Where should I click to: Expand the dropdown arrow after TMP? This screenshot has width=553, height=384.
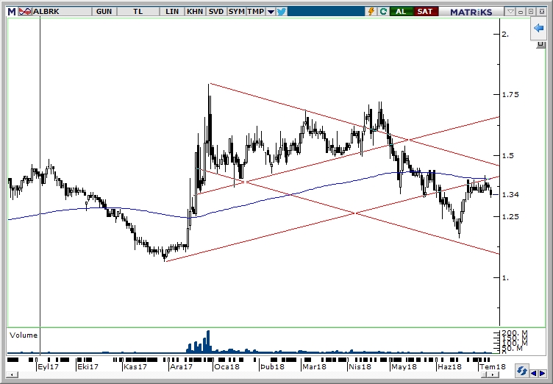[271, 12]
